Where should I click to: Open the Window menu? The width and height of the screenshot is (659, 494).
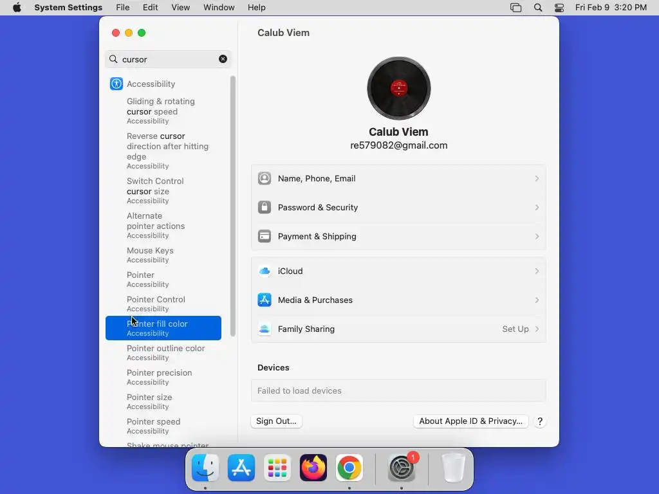tap(219, 8)
